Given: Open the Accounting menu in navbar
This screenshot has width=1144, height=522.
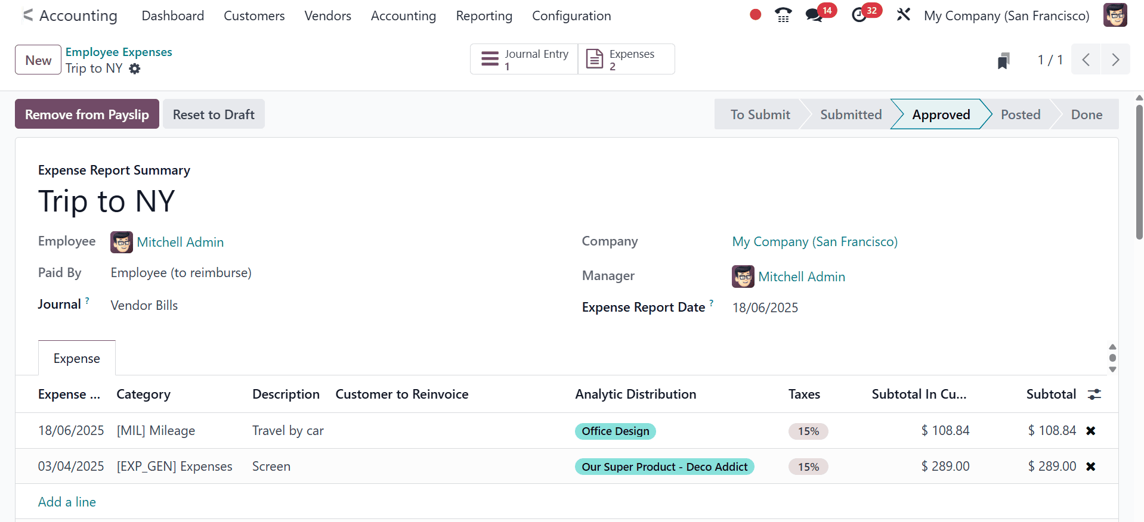Looking at the screenshot, I should coord(403,15).
